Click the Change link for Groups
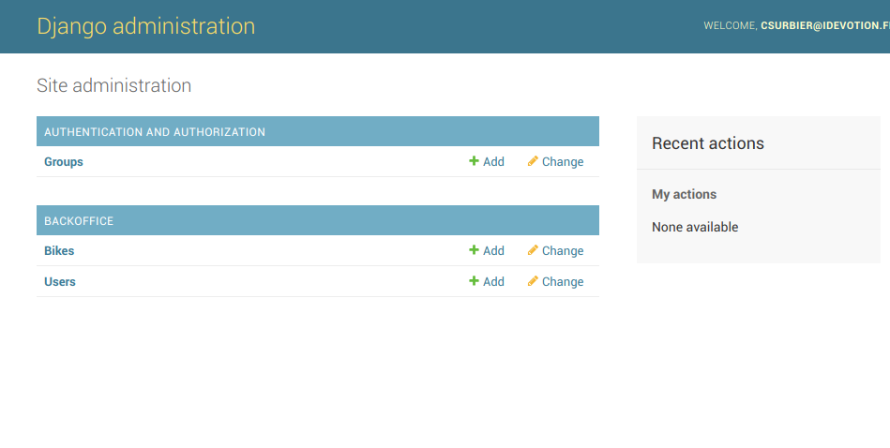 [563, 161]
